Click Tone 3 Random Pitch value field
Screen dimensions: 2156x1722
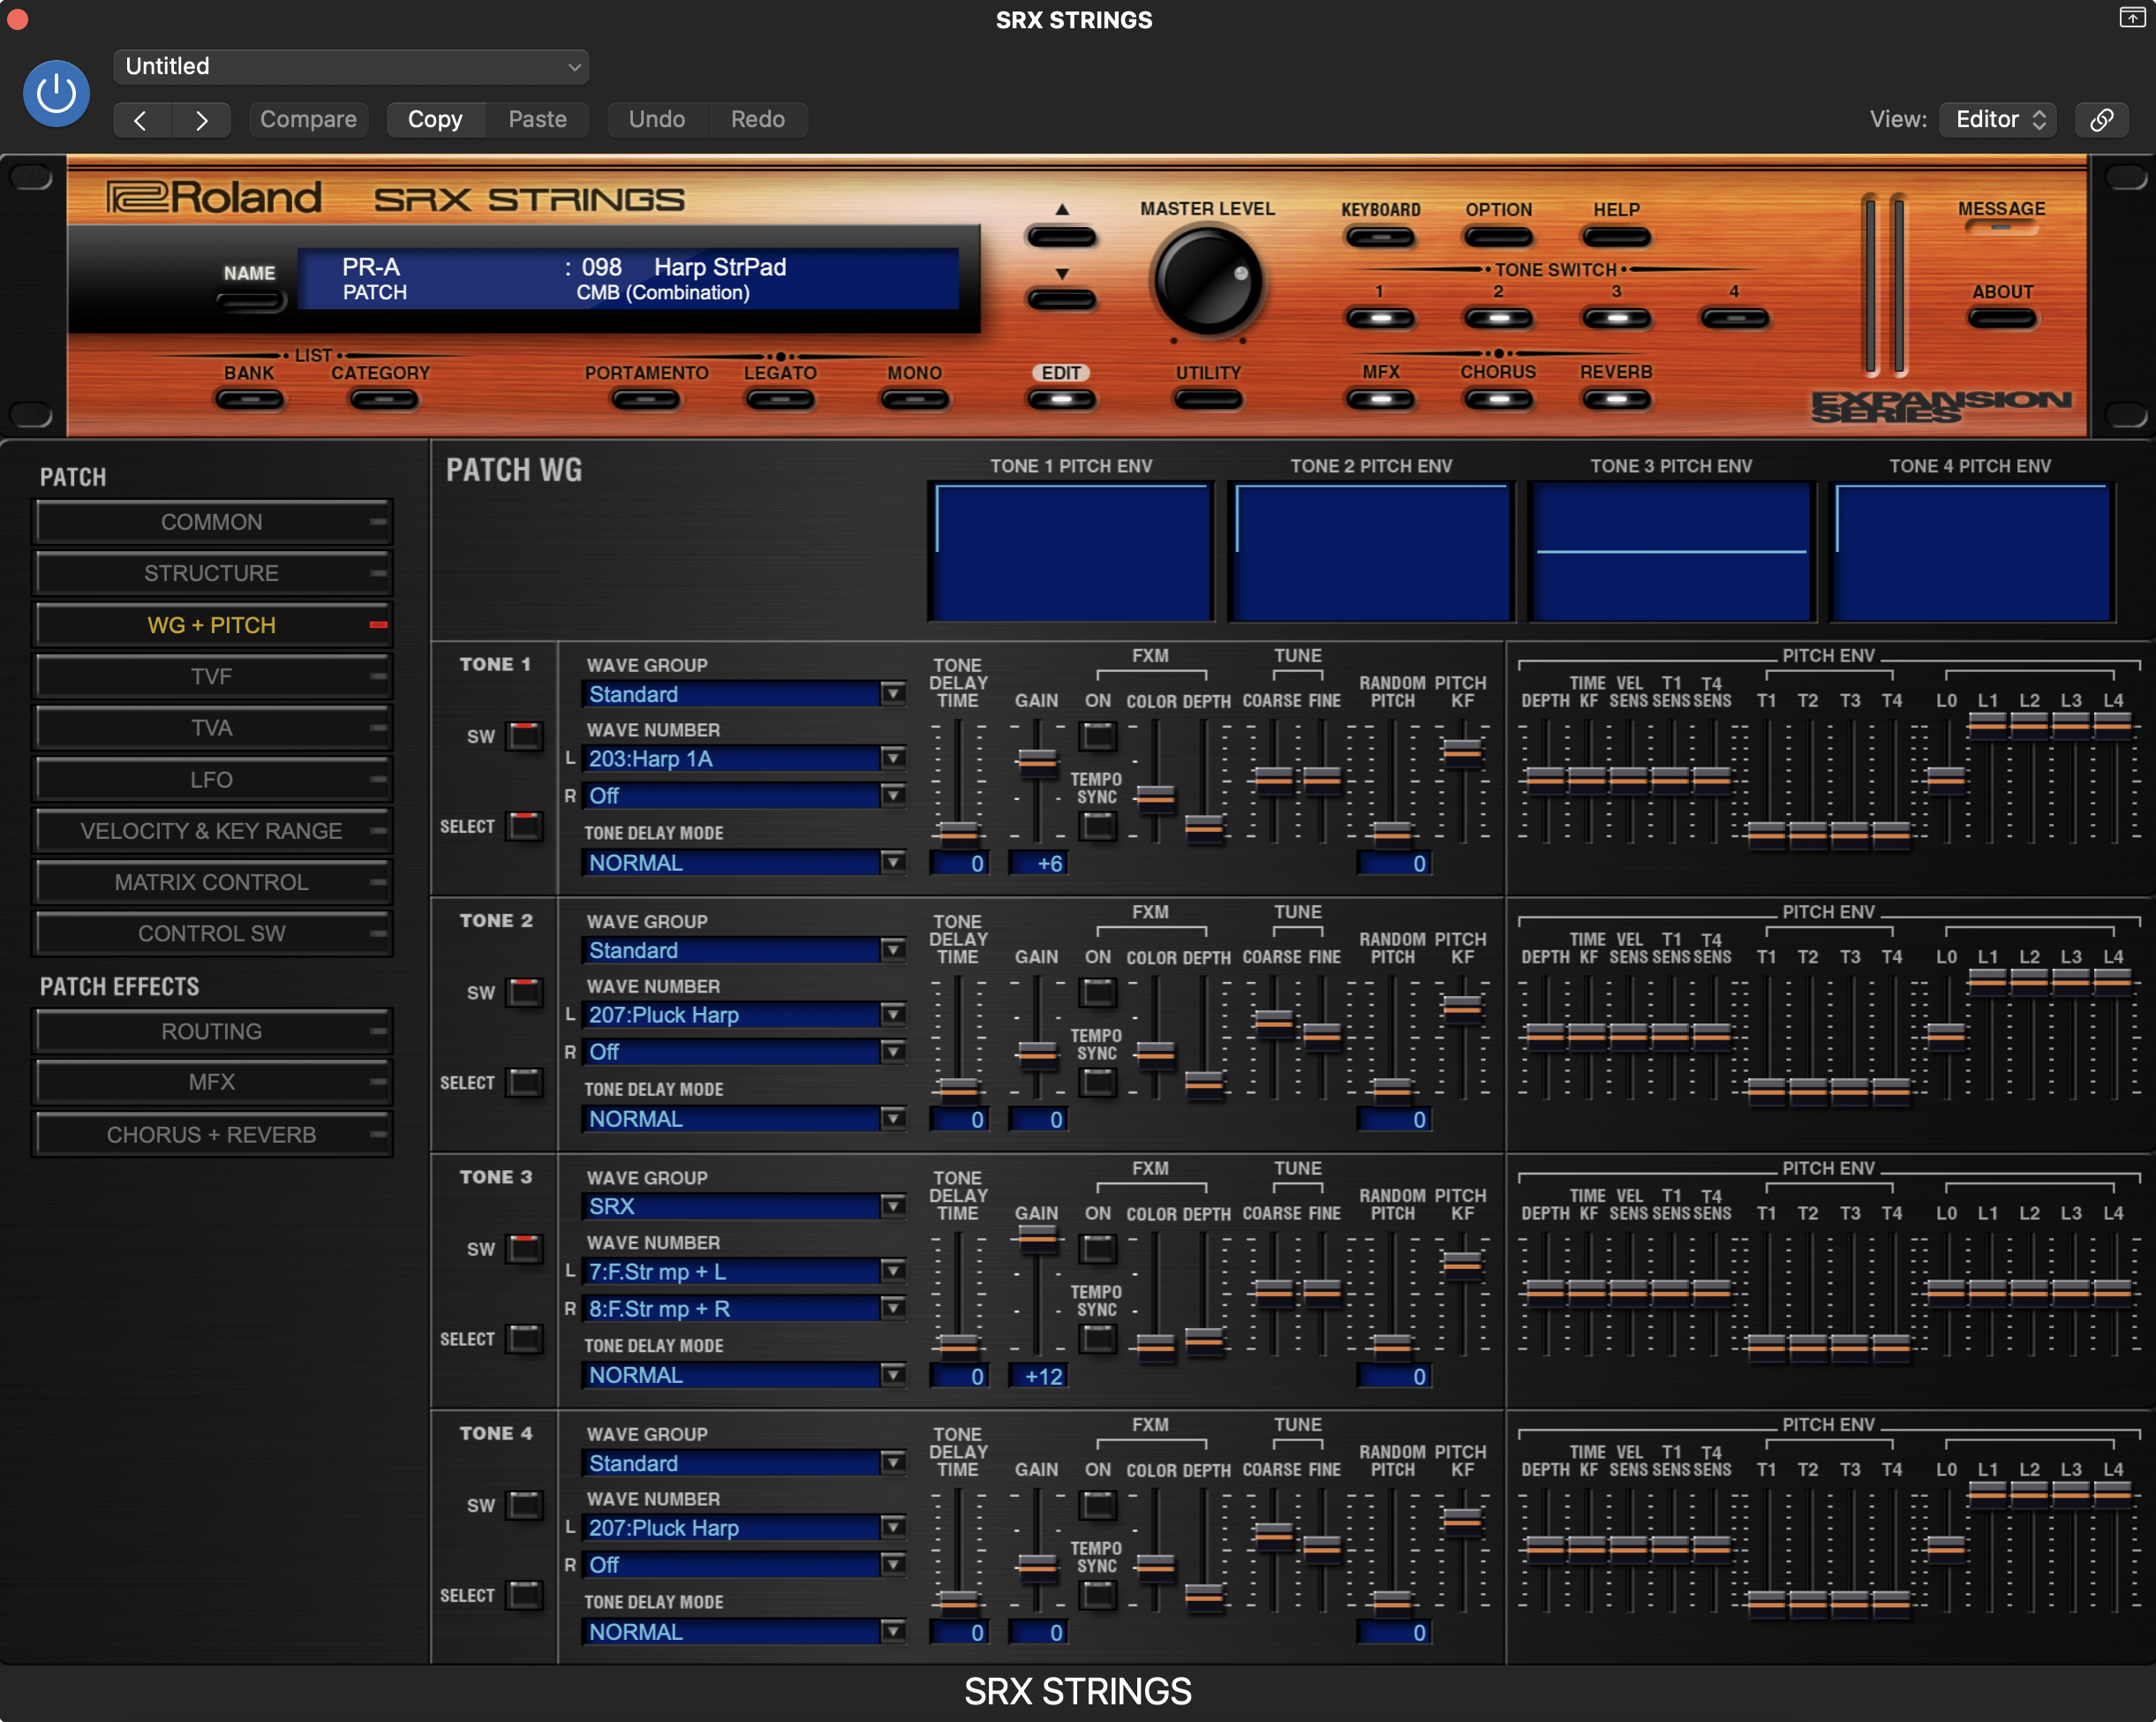point(1393,1376)
